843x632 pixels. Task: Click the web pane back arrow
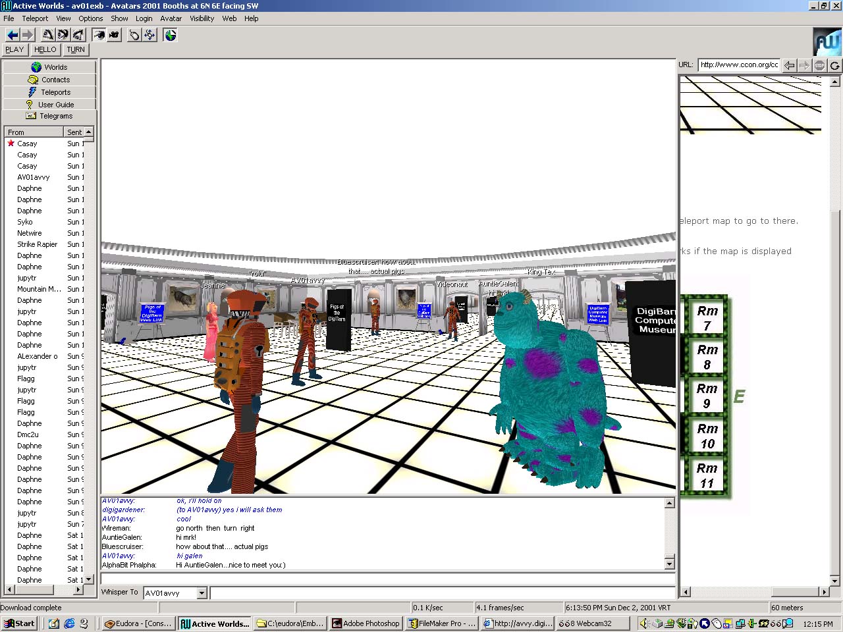789,65
